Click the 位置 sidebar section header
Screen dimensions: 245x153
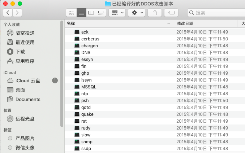8,110
